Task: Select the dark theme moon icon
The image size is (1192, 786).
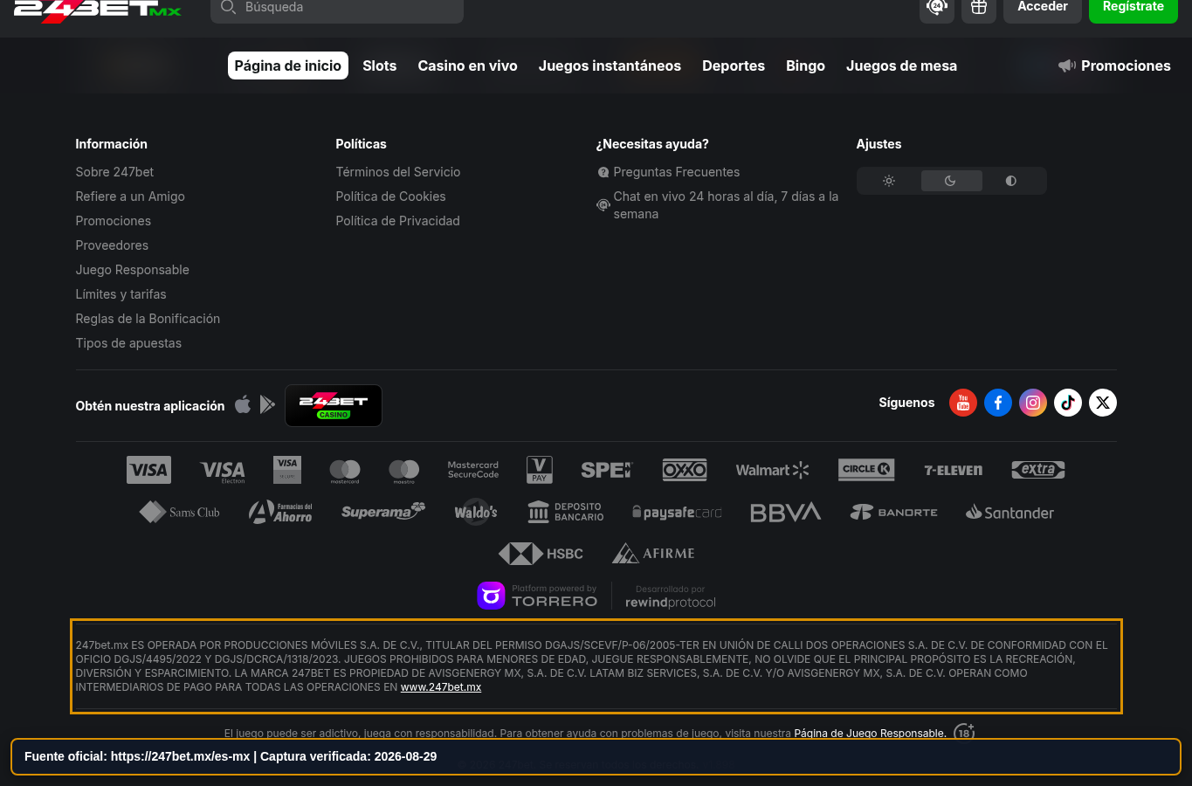Action: [951, 181]
